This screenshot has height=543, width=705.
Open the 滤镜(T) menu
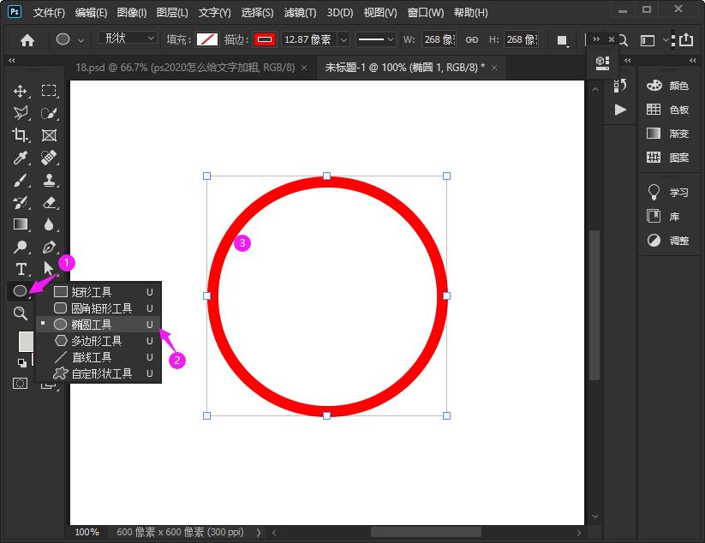[300, 13]
